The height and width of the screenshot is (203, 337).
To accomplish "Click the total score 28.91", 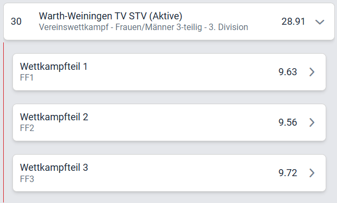I will coord(293,21).
